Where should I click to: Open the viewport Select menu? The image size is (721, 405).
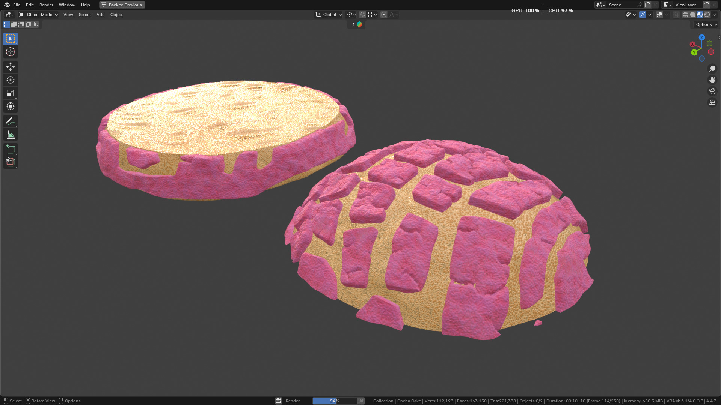[85, 15]
